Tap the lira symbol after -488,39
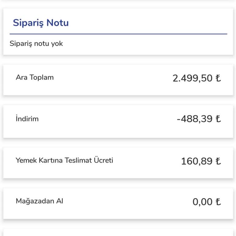This screenshot has width=236, height=236. click(x=218, y=119)
